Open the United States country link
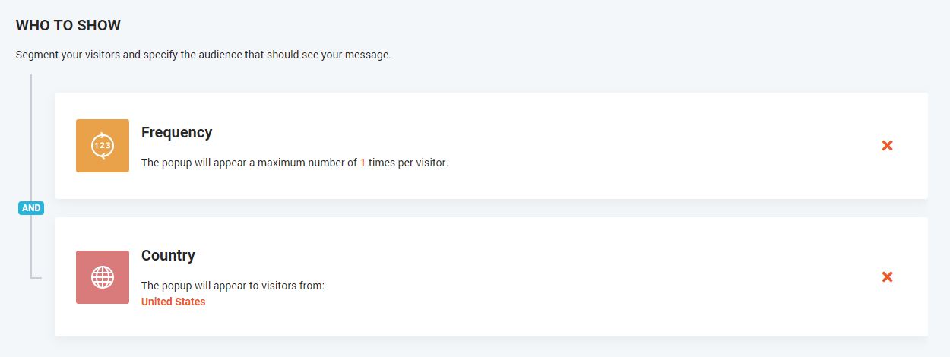This screenshot has height=357, width=950. (173, 302)
